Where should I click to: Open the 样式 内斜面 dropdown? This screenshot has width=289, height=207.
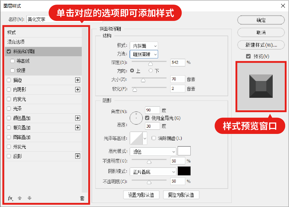(x=144, y=46)
